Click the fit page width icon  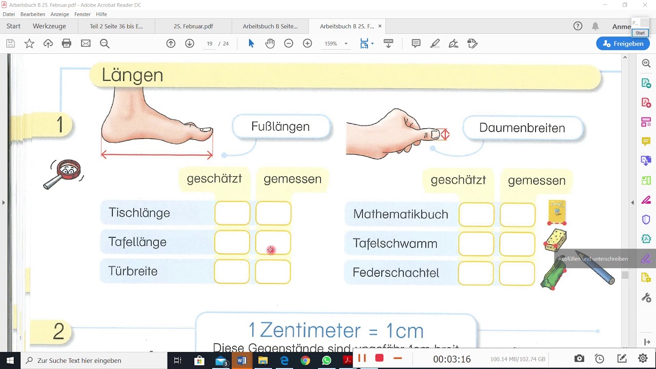(364, 44)
